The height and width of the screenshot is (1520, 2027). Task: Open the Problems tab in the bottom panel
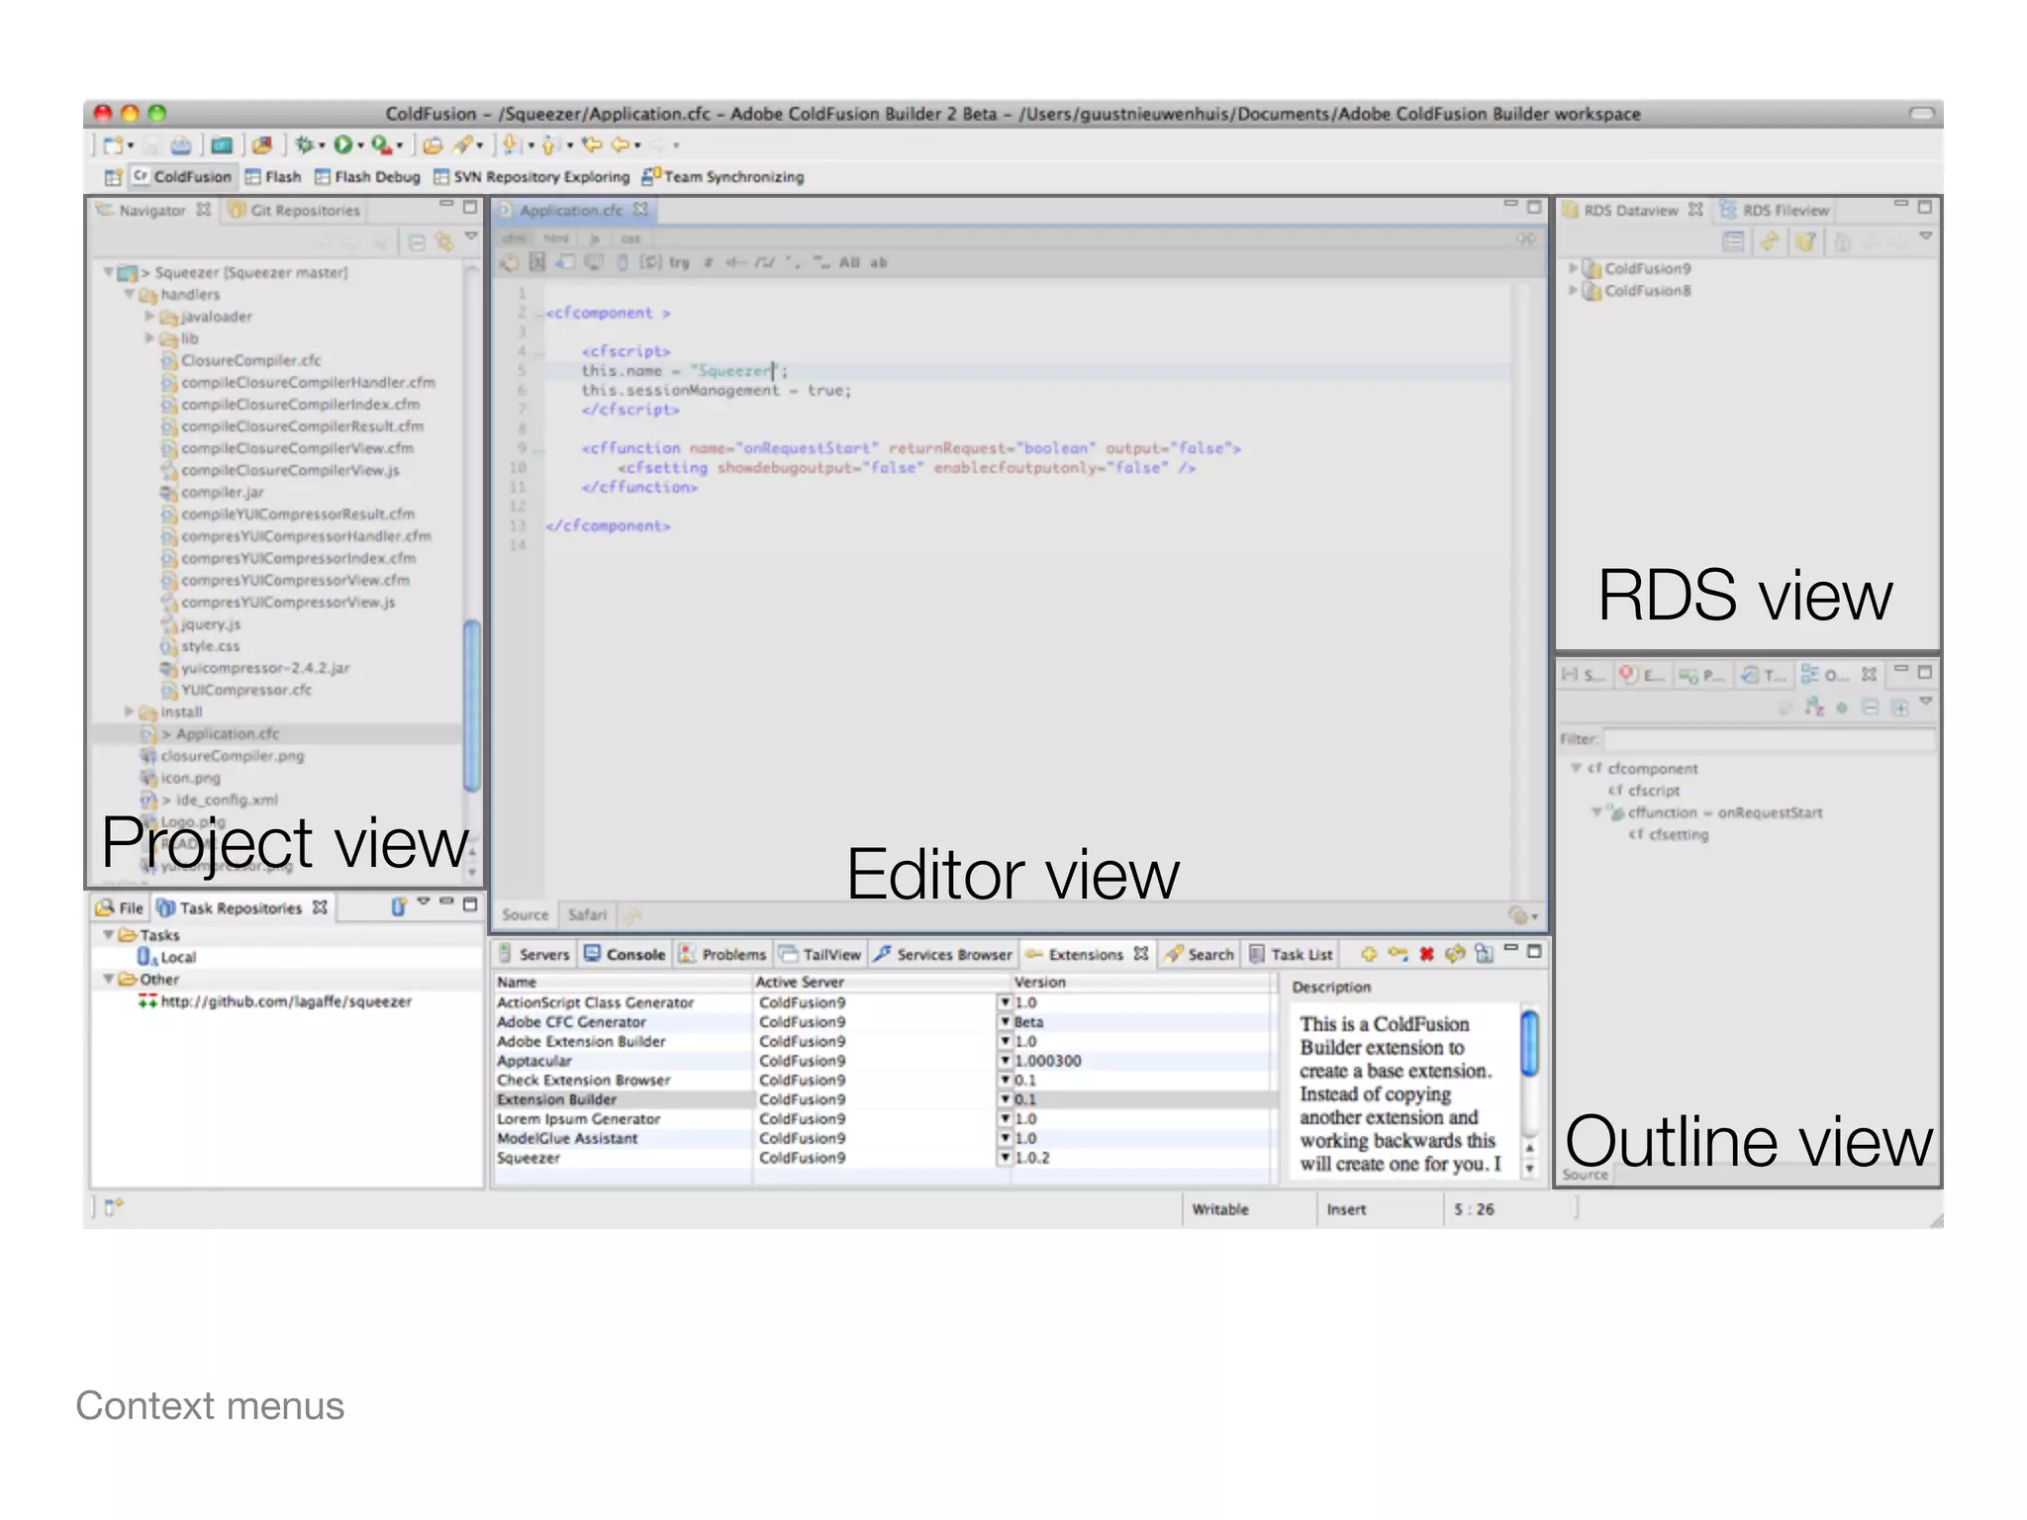[x=723, y=955]
